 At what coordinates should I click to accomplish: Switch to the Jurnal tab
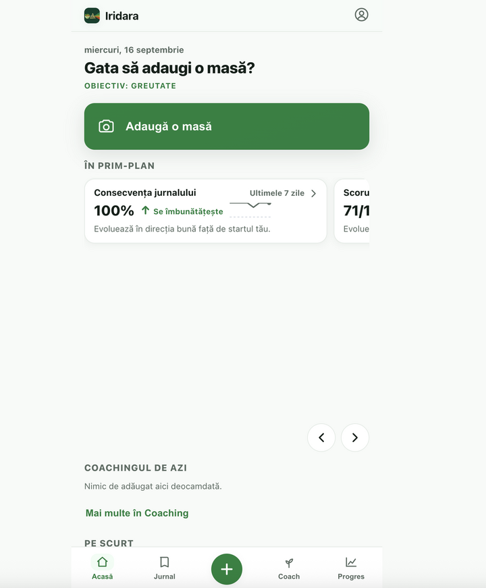point(164,568)
